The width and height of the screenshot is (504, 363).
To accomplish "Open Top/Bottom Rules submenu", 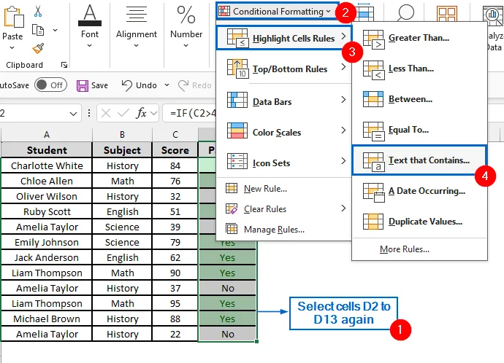I will pyautogui.click(x=284, y=69).
